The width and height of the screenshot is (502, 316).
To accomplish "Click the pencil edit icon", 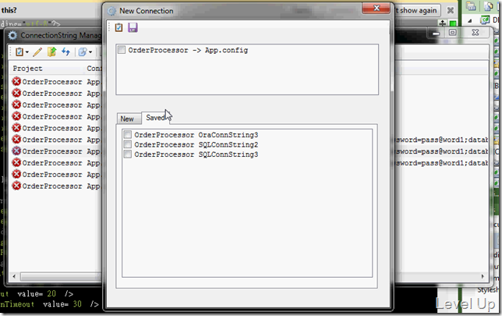I will click(x=37, y=51).
